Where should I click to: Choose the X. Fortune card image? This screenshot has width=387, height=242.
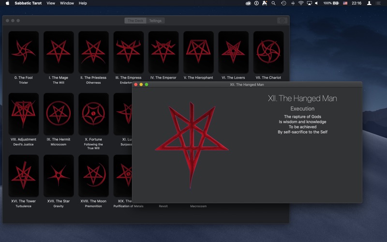click(93, 114)
